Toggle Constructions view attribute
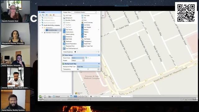The height and width of the screenshot is (112, 199). [68, 32]
